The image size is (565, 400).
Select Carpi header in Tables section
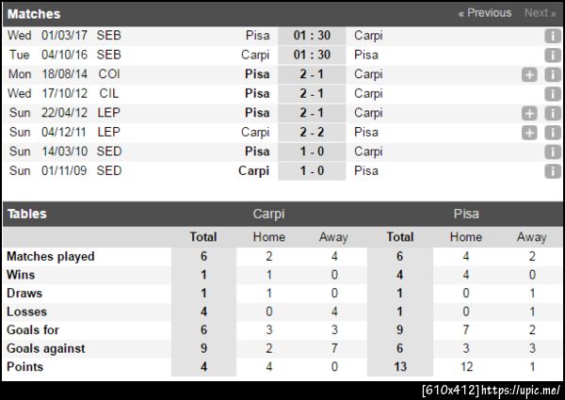coord(269,214)
